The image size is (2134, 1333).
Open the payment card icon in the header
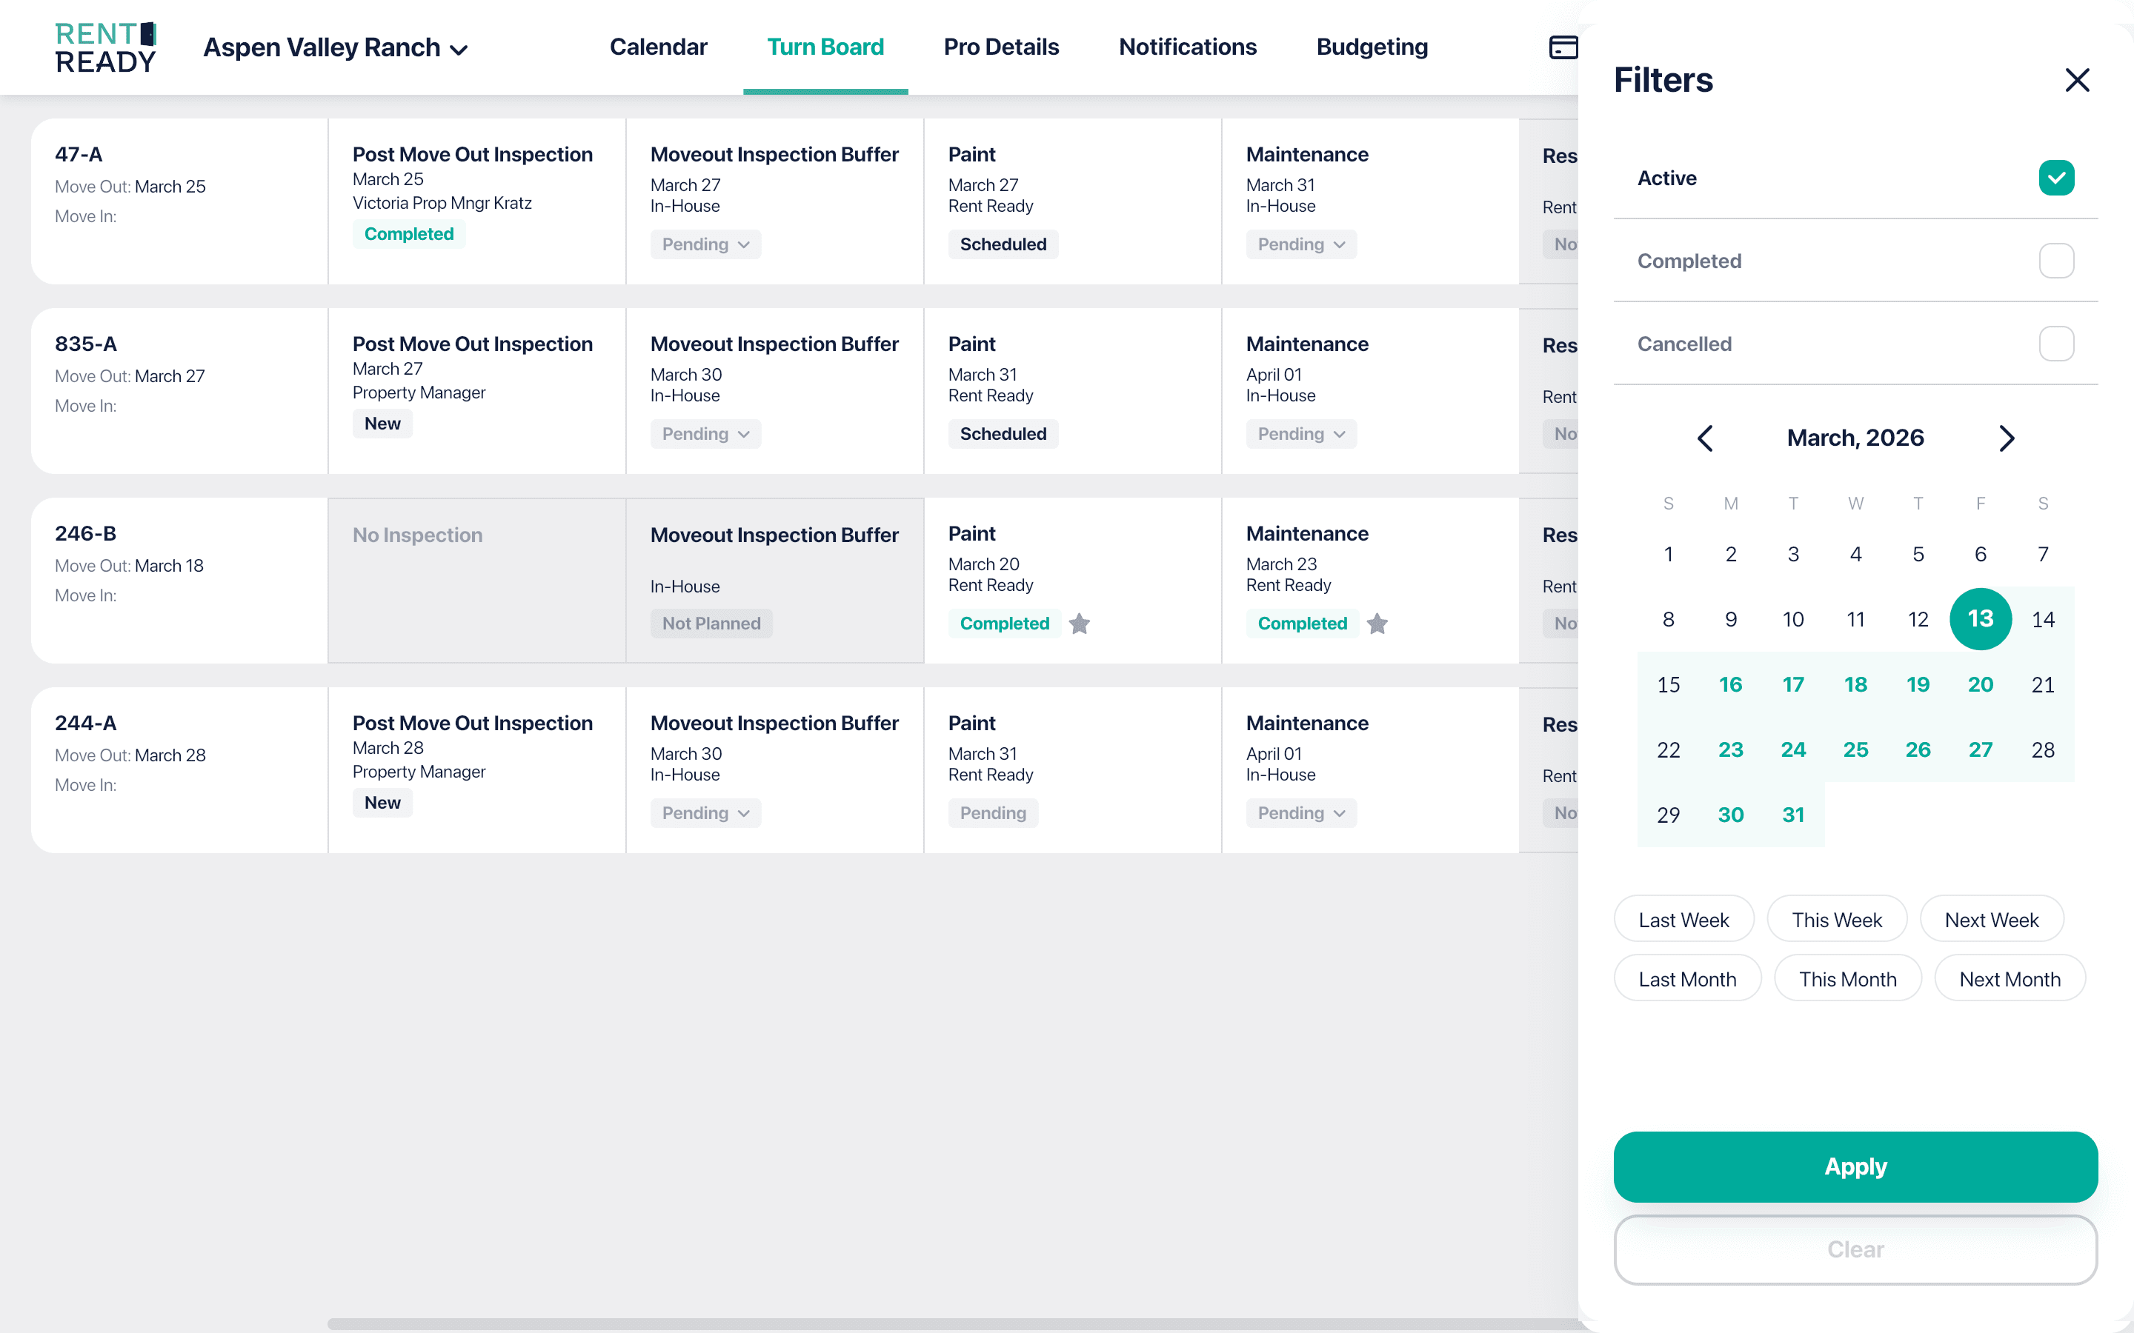coord(1563,47)
